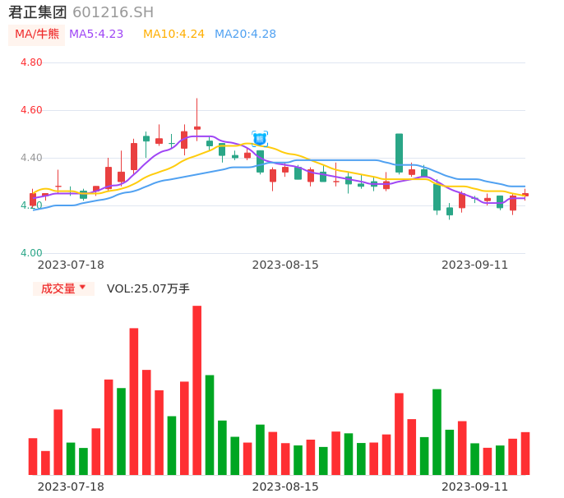Click 2023-09-11 date under price chart

pyautogui.click(x=475, y=265)
